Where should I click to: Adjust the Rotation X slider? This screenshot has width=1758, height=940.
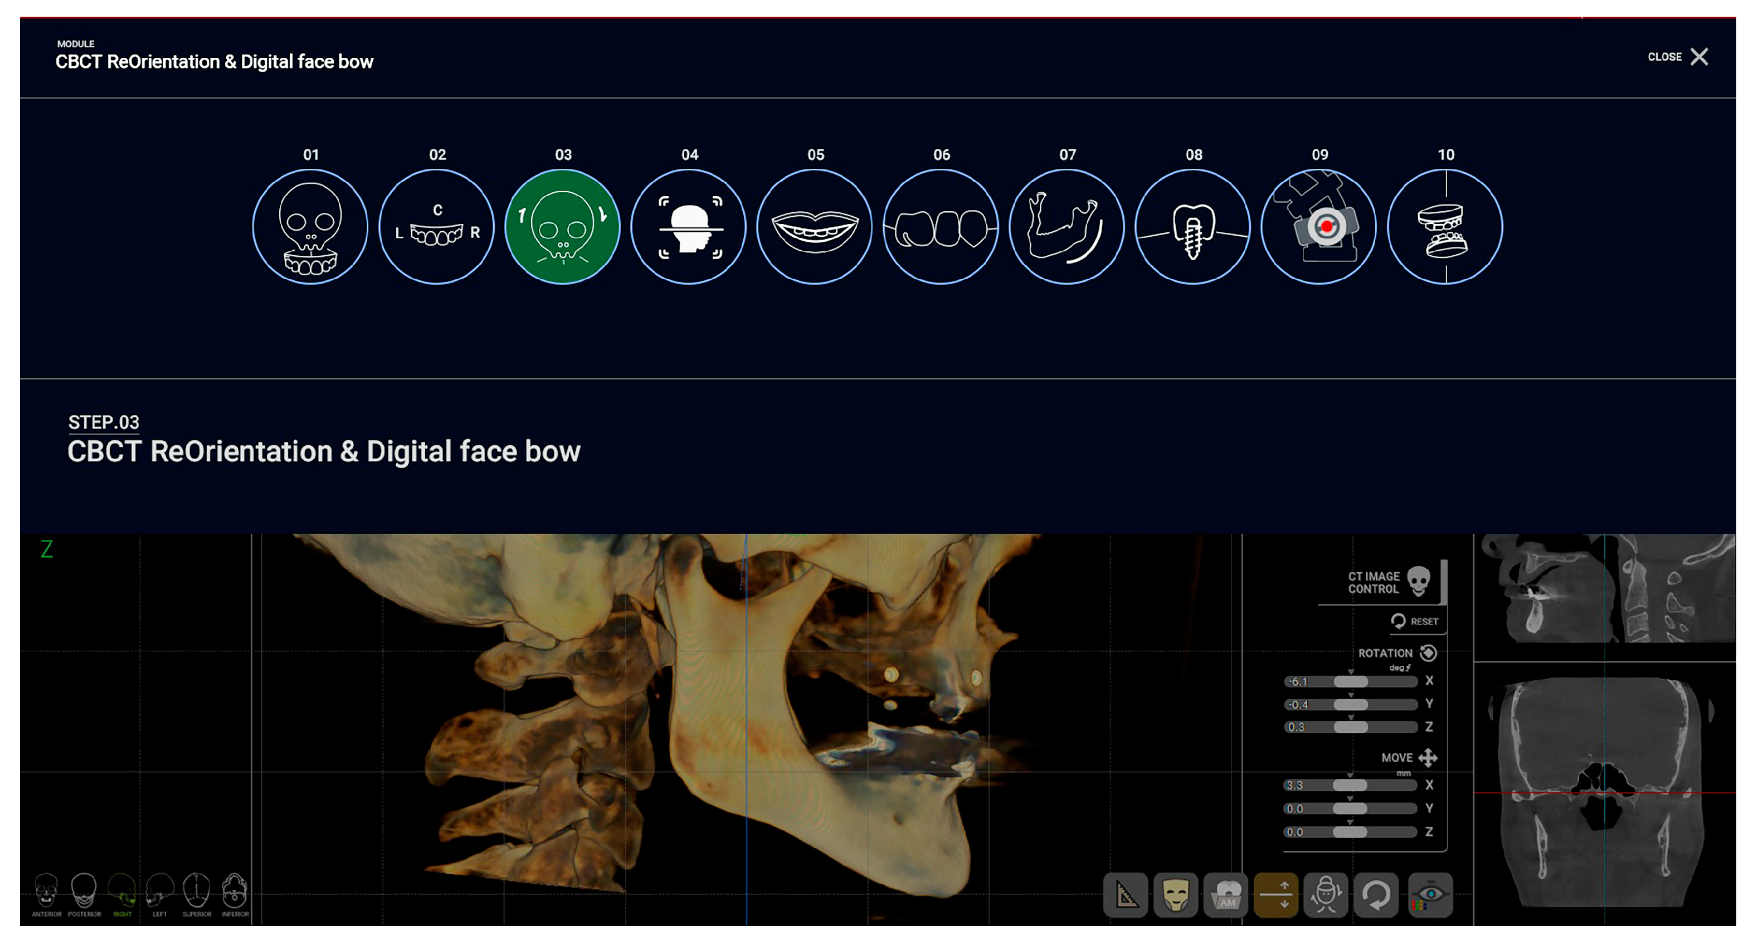pos(1351,681)
